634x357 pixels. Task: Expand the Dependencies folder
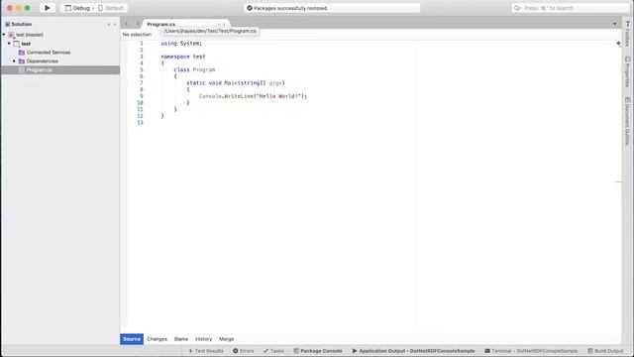pyautogui.click(x=15, y=61)
